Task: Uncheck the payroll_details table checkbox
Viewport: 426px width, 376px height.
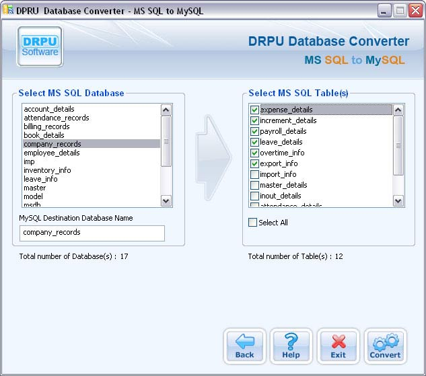Action: (254, 131)
